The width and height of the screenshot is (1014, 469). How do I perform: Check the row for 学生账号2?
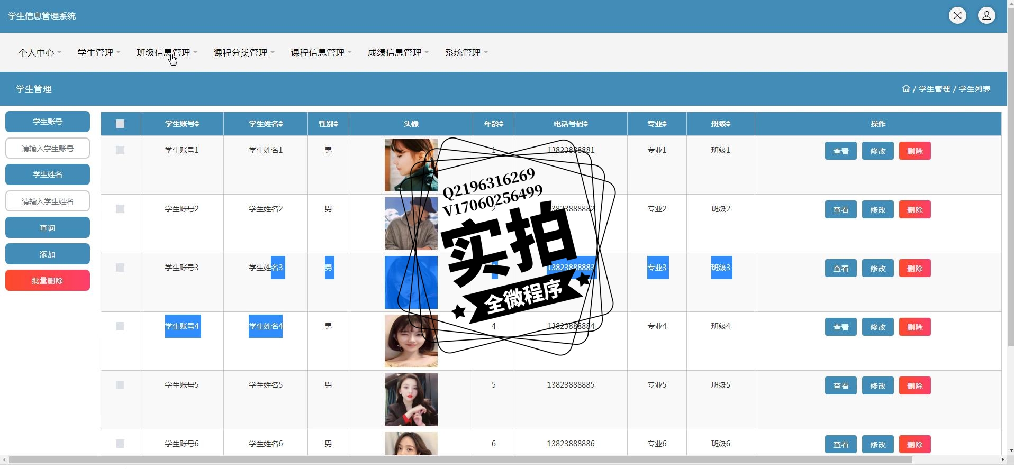(x=120, y=209)
